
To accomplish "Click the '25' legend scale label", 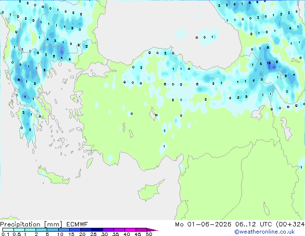I will click(x=93, y=234).
